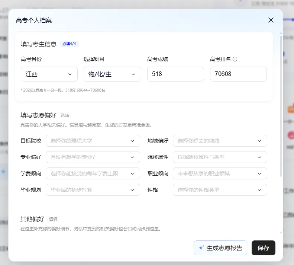Screen dimensions: 294x265
Task: Click the 高考个人档案 title
Action: [34, 20]
